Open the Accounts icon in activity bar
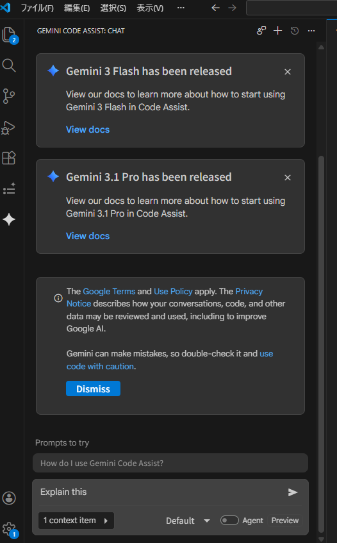Image resolution: width=337 pixels, height=543 pixels. pos(9,498)
